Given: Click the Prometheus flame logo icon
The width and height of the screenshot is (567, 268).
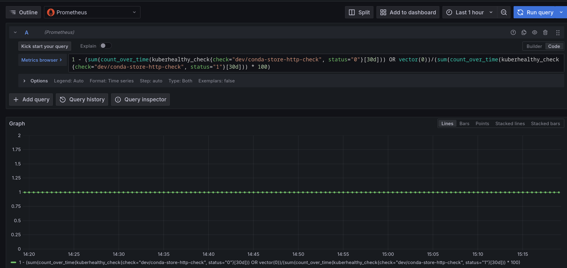Looking at the screenshot, I should (x=51, y=12).
